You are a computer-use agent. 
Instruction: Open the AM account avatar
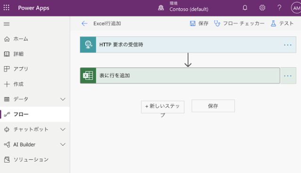(x=296, y=8)
